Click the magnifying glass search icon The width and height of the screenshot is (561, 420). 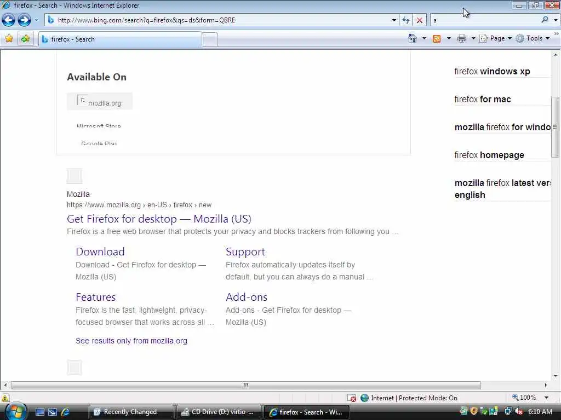pyautogui.click(x=545, y=20)
